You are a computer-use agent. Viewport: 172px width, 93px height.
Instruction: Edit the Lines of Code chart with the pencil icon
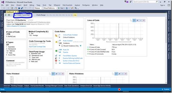click(x=137, y=20)
